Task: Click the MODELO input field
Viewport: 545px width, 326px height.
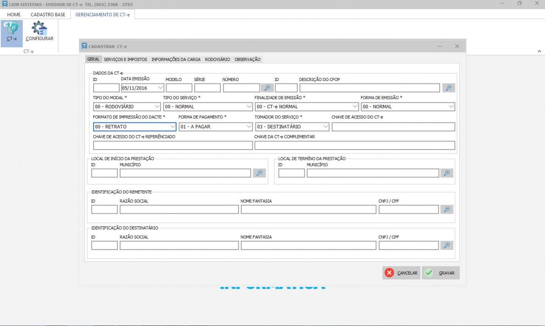Action: (179, 88)
